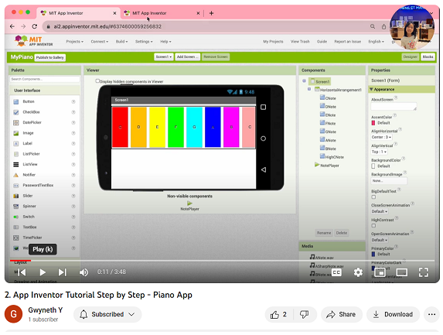443x335 pixels.
Task: Select CheckBox palette component
Action: 31,112
